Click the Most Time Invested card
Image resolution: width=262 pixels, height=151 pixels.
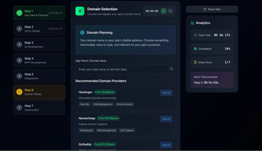[212, 80]
